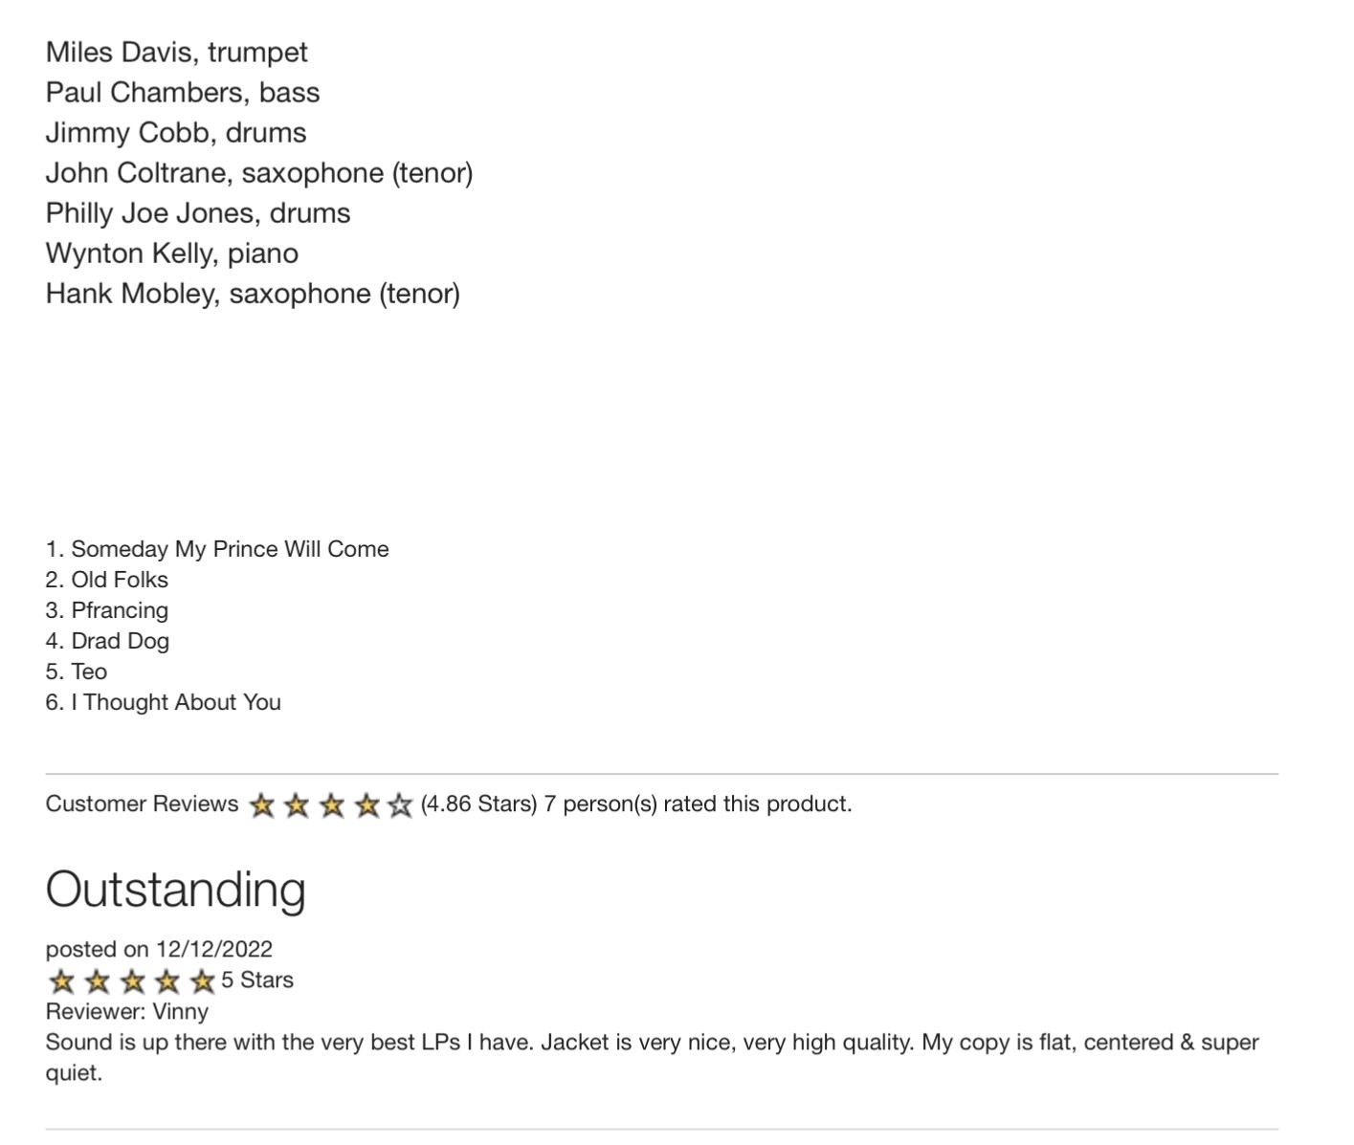Click Hank Mobley, saxophone (tenor) credit

pyautogui.click(x=253, y=294)
